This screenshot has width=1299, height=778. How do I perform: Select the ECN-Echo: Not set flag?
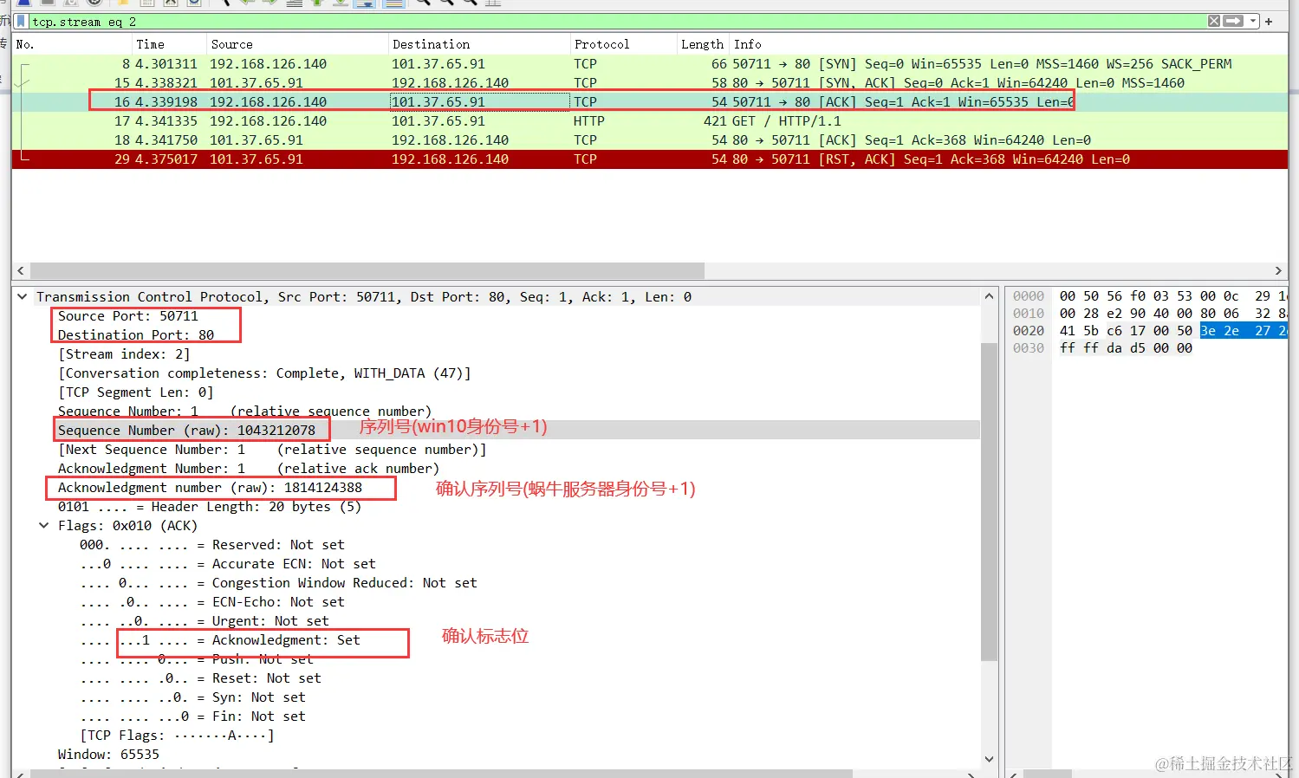pyautogui.click(x=212, y=602)
